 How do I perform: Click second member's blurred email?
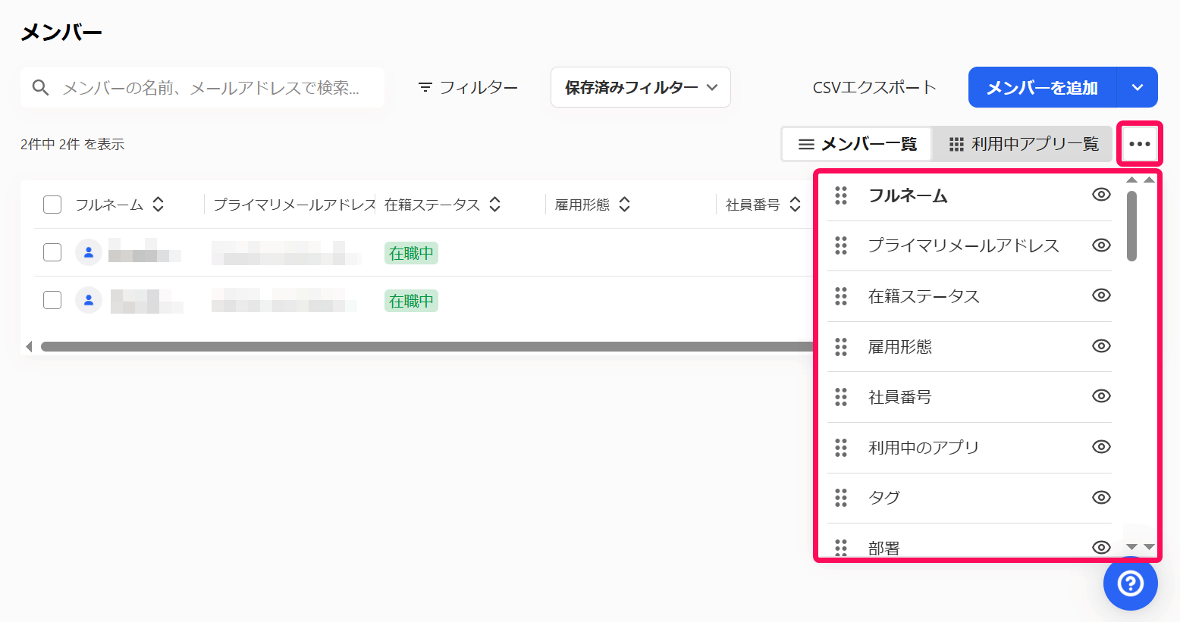[x=284, y=300]
